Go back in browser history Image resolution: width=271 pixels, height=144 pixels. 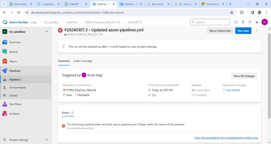(x=4, y=13)
